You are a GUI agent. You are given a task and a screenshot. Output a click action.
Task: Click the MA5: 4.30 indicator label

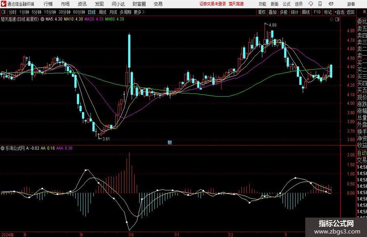click(x=54, y=19)
